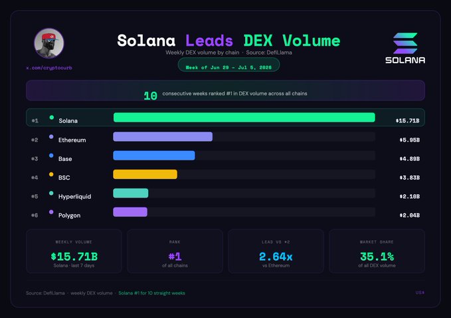451x318 pixels.
Task: Open the Weekly Volume $15.71B card
Action: click(74, 251)
